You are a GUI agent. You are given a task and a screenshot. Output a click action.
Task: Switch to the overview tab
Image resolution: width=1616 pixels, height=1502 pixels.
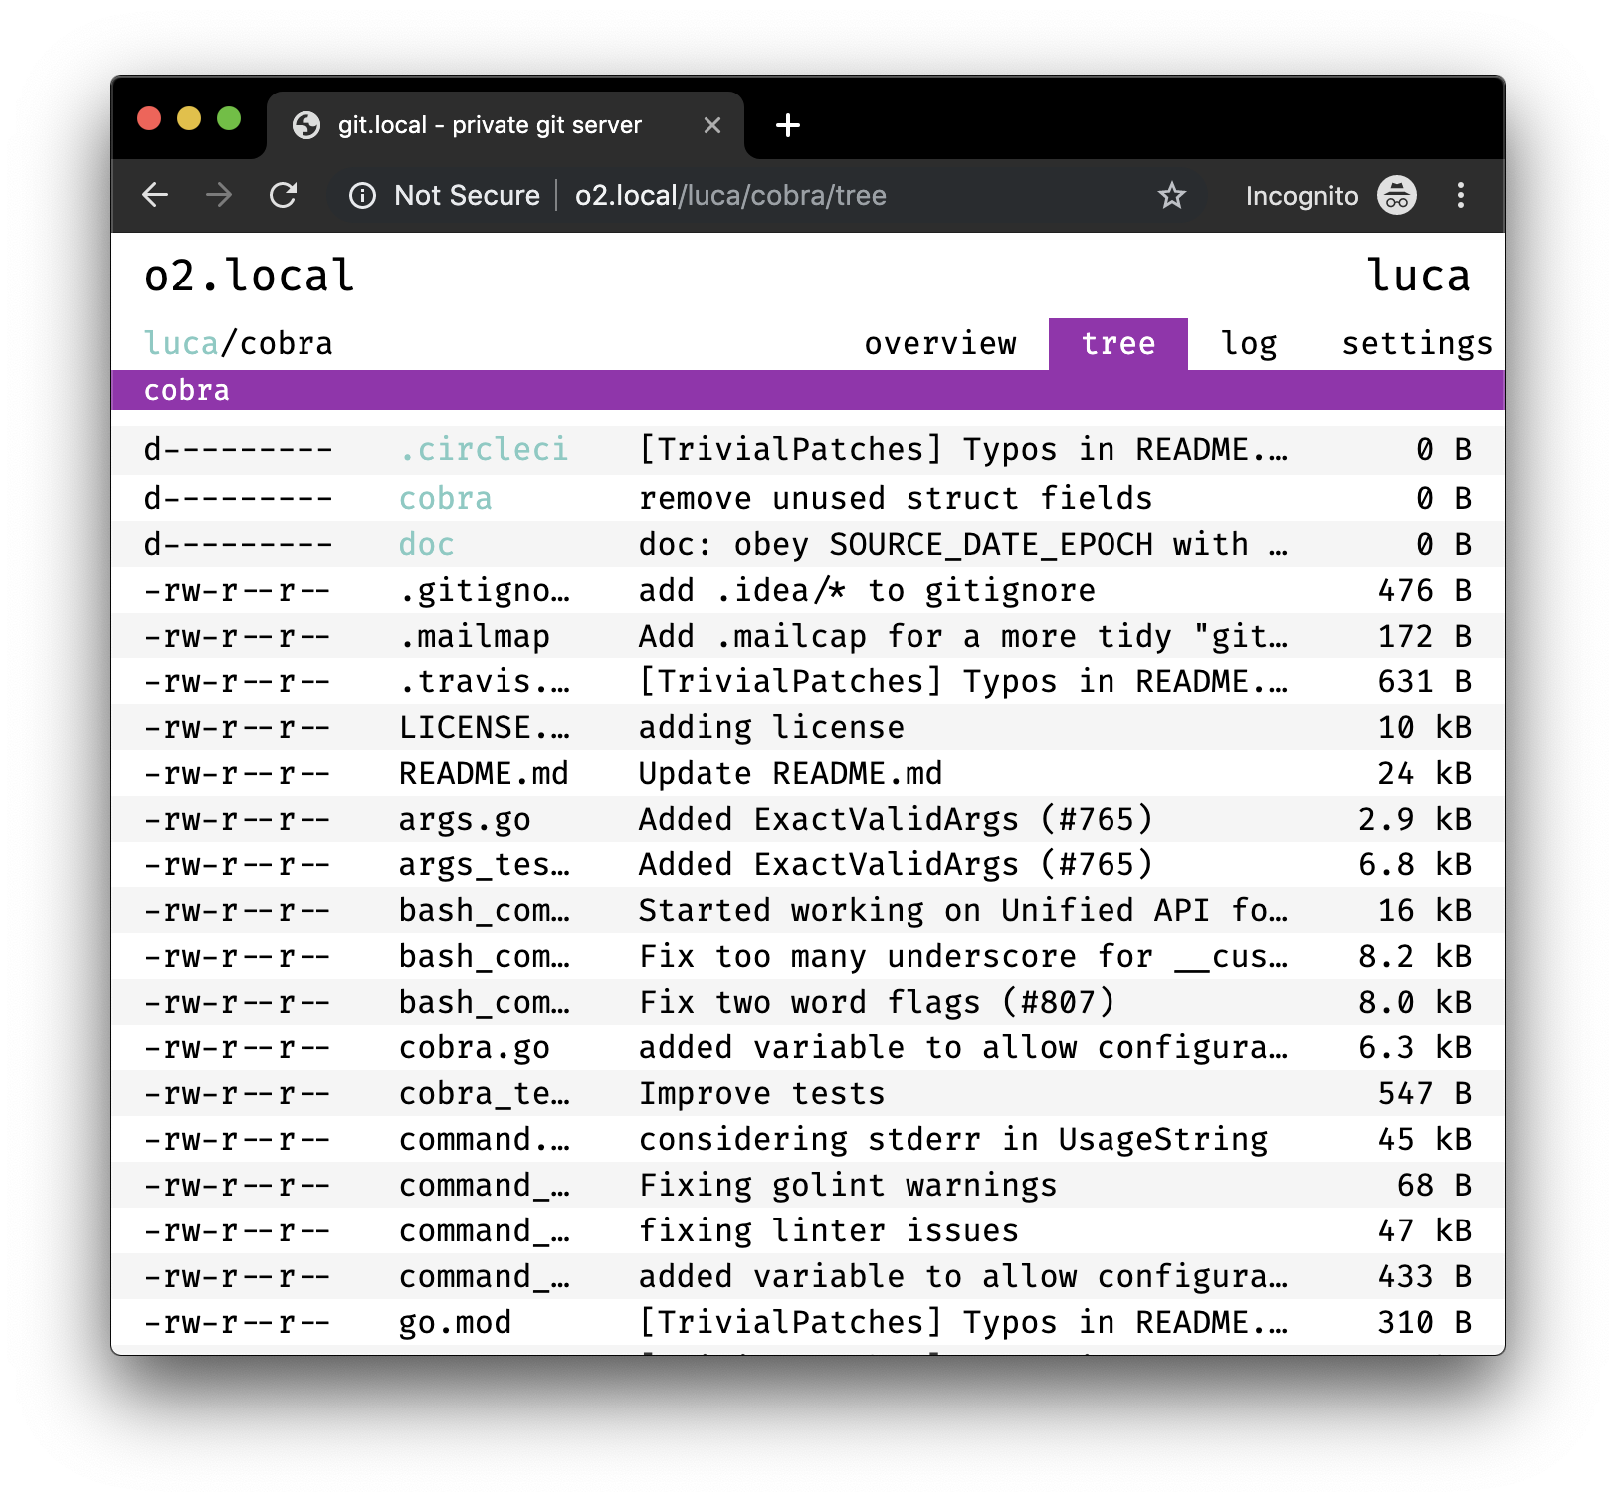(940, 344)
